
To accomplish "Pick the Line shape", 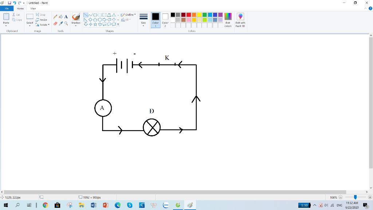I will coord(86,15).
